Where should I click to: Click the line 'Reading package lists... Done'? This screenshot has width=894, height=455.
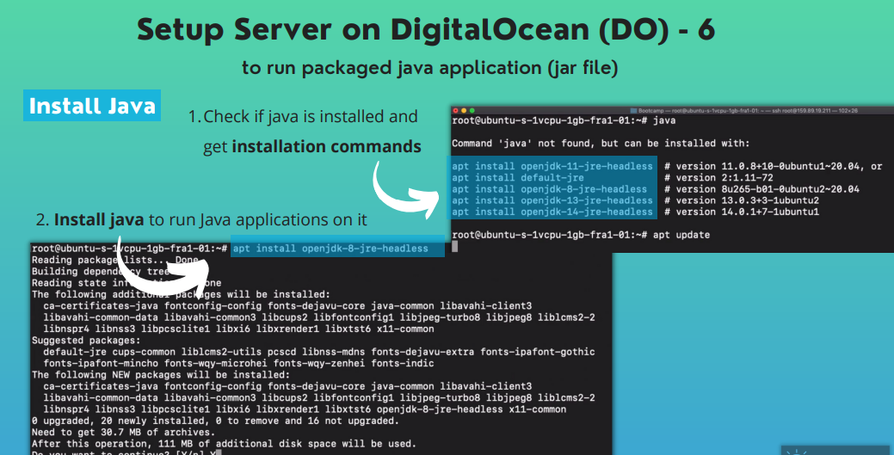pos(115,260)
